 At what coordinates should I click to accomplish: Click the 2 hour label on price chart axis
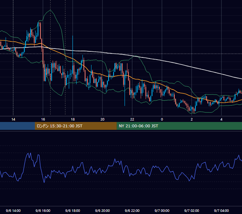(192, 119)
